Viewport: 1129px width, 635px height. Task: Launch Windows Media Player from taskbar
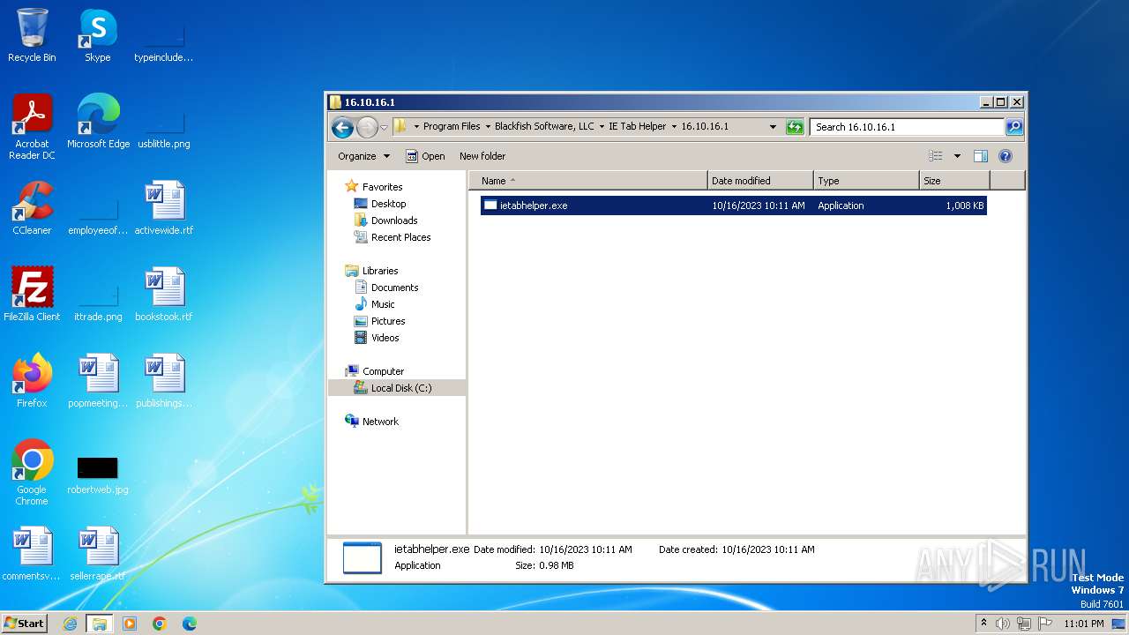130,624
